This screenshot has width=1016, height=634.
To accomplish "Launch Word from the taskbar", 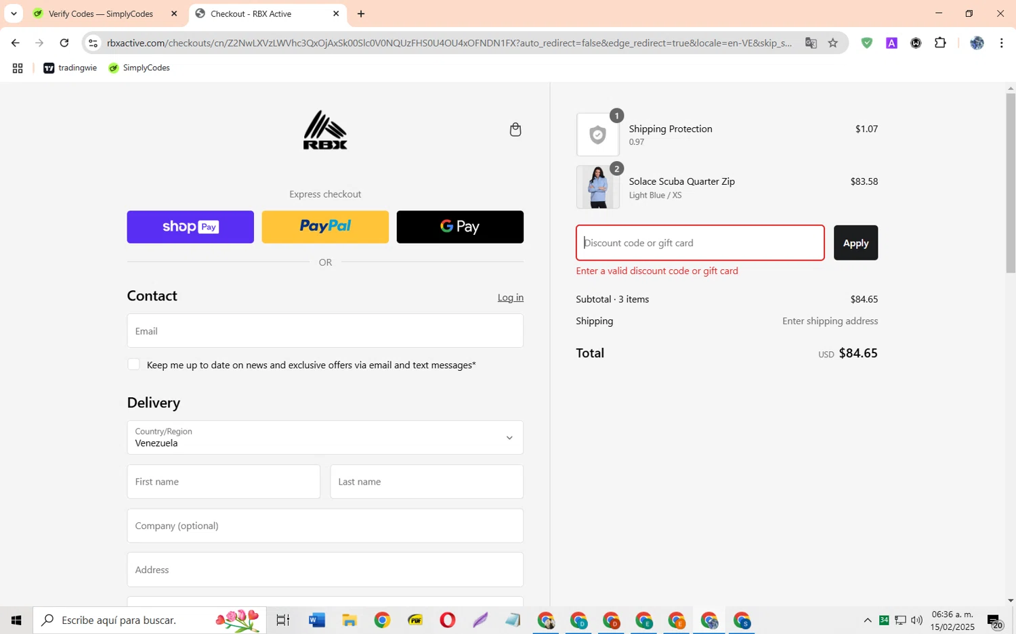I will (316, 620).
